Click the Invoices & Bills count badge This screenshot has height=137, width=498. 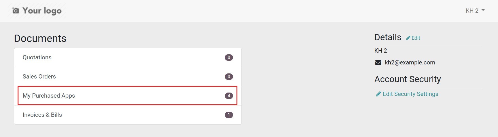[229, 115]
